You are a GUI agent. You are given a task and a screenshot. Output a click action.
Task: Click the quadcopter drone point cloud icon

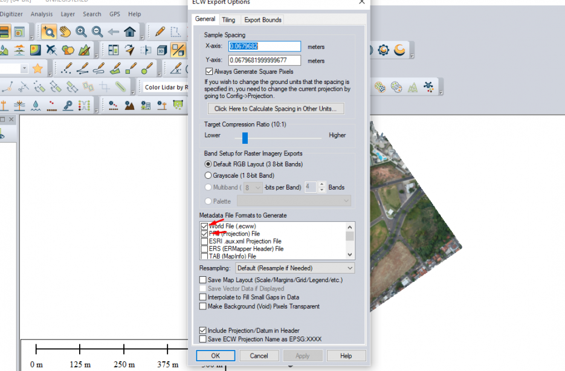(x=428, y=87)
